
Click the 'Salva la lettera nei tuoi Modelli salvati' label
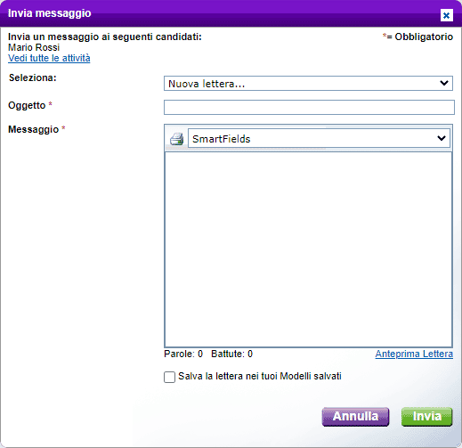(x=260, y=376)
